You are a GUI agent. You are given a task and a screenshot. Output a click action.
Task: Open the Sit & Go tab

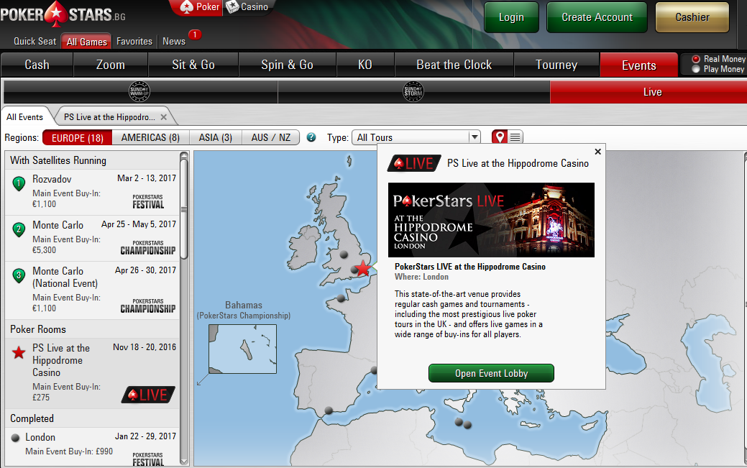pyautogui.click(x=193, y=65)
